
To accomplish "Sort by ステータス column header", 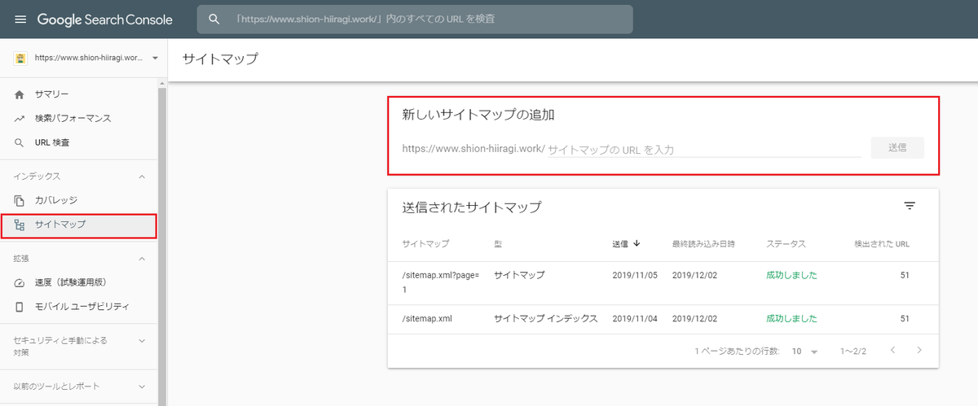I will [786, 244].
